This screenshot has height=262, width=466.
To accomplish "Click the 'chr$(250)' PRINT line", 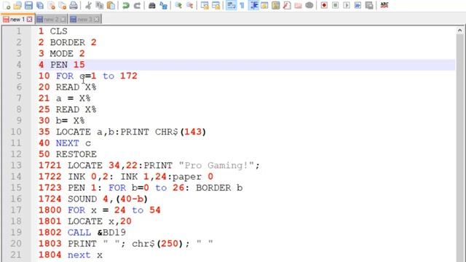I will coord(126,244).
